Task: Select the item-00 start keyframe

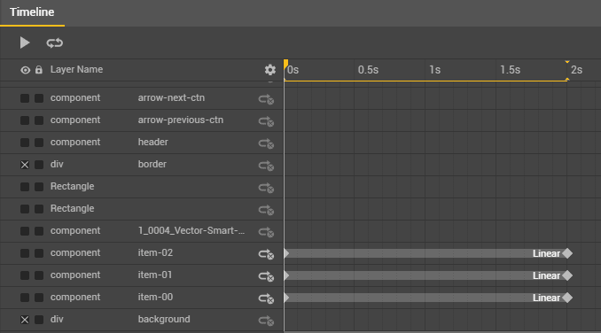Action: (x=286, y=298)
